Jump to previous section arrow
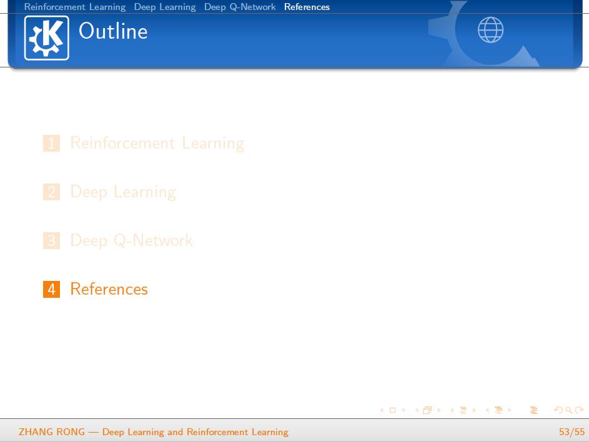Screen dimensions: 589x442 [x=487, y=410]
